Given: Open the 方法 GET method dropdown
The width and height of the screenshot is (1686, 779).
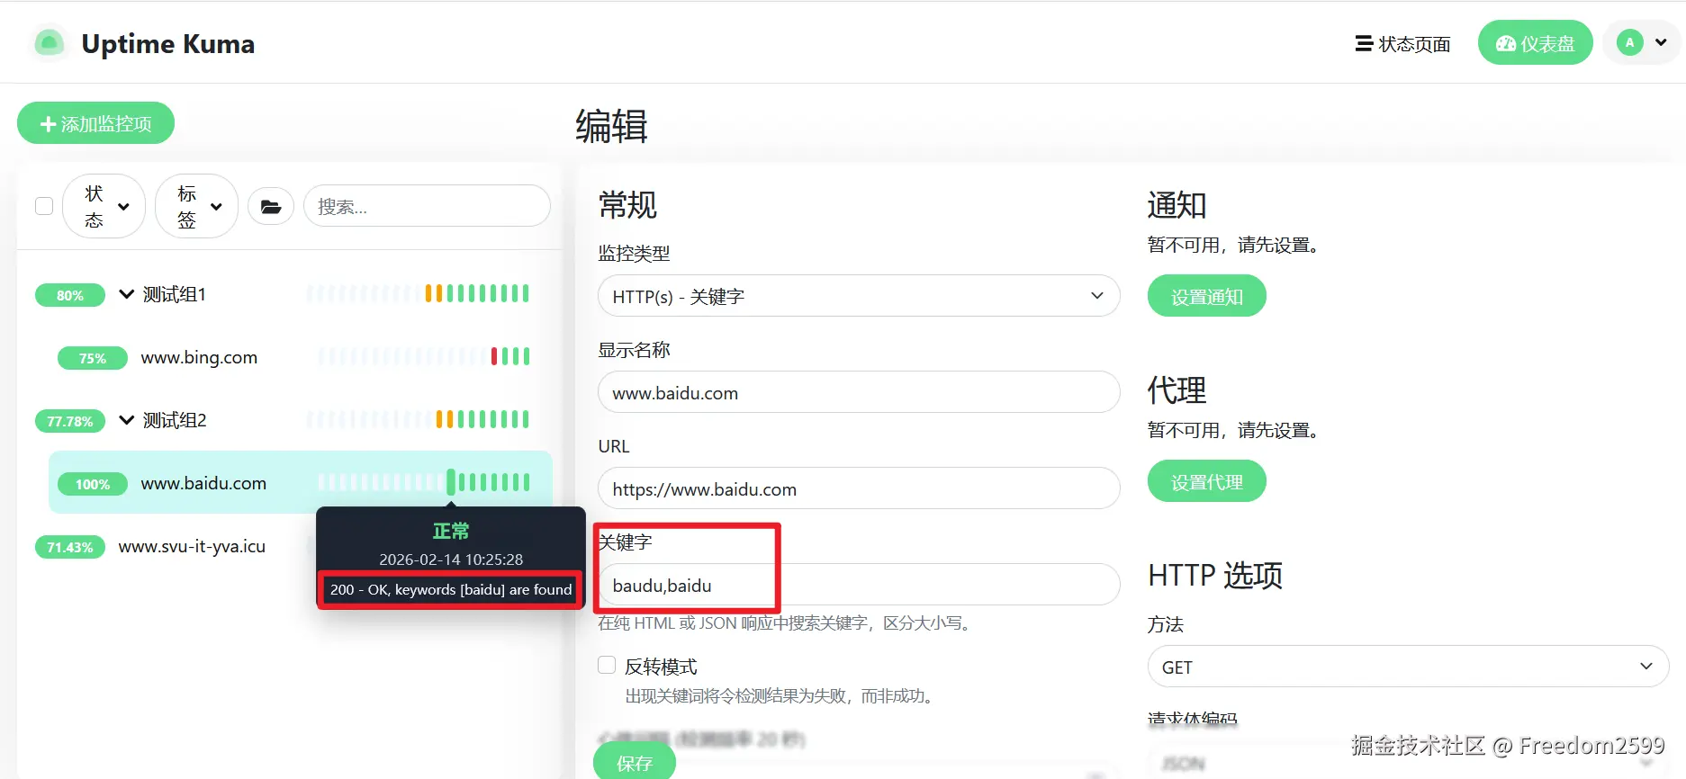Looking at the screenshot, I should (1408, 667).
